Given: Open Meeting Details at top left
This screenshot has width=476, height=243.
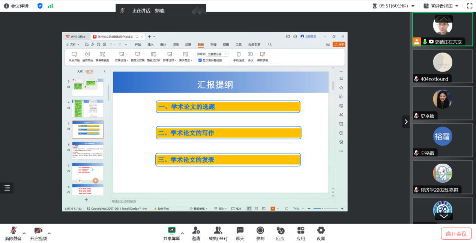Looking at the screenshot, I should point(17,6).
